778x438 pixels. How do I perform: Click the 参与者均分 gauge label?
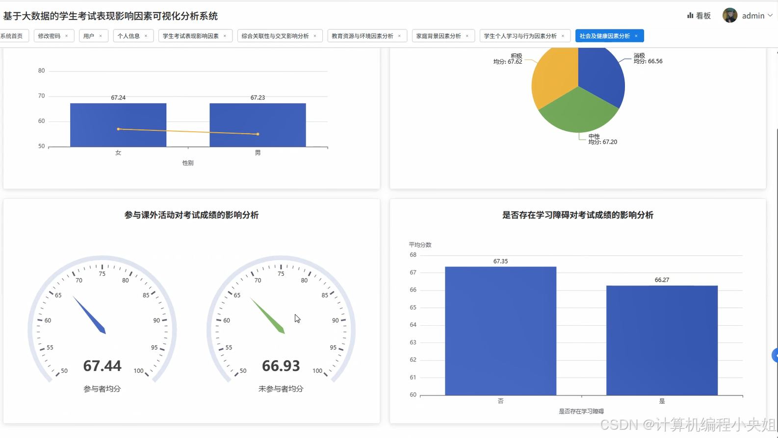pyautogui.click(x=102, y=389)
